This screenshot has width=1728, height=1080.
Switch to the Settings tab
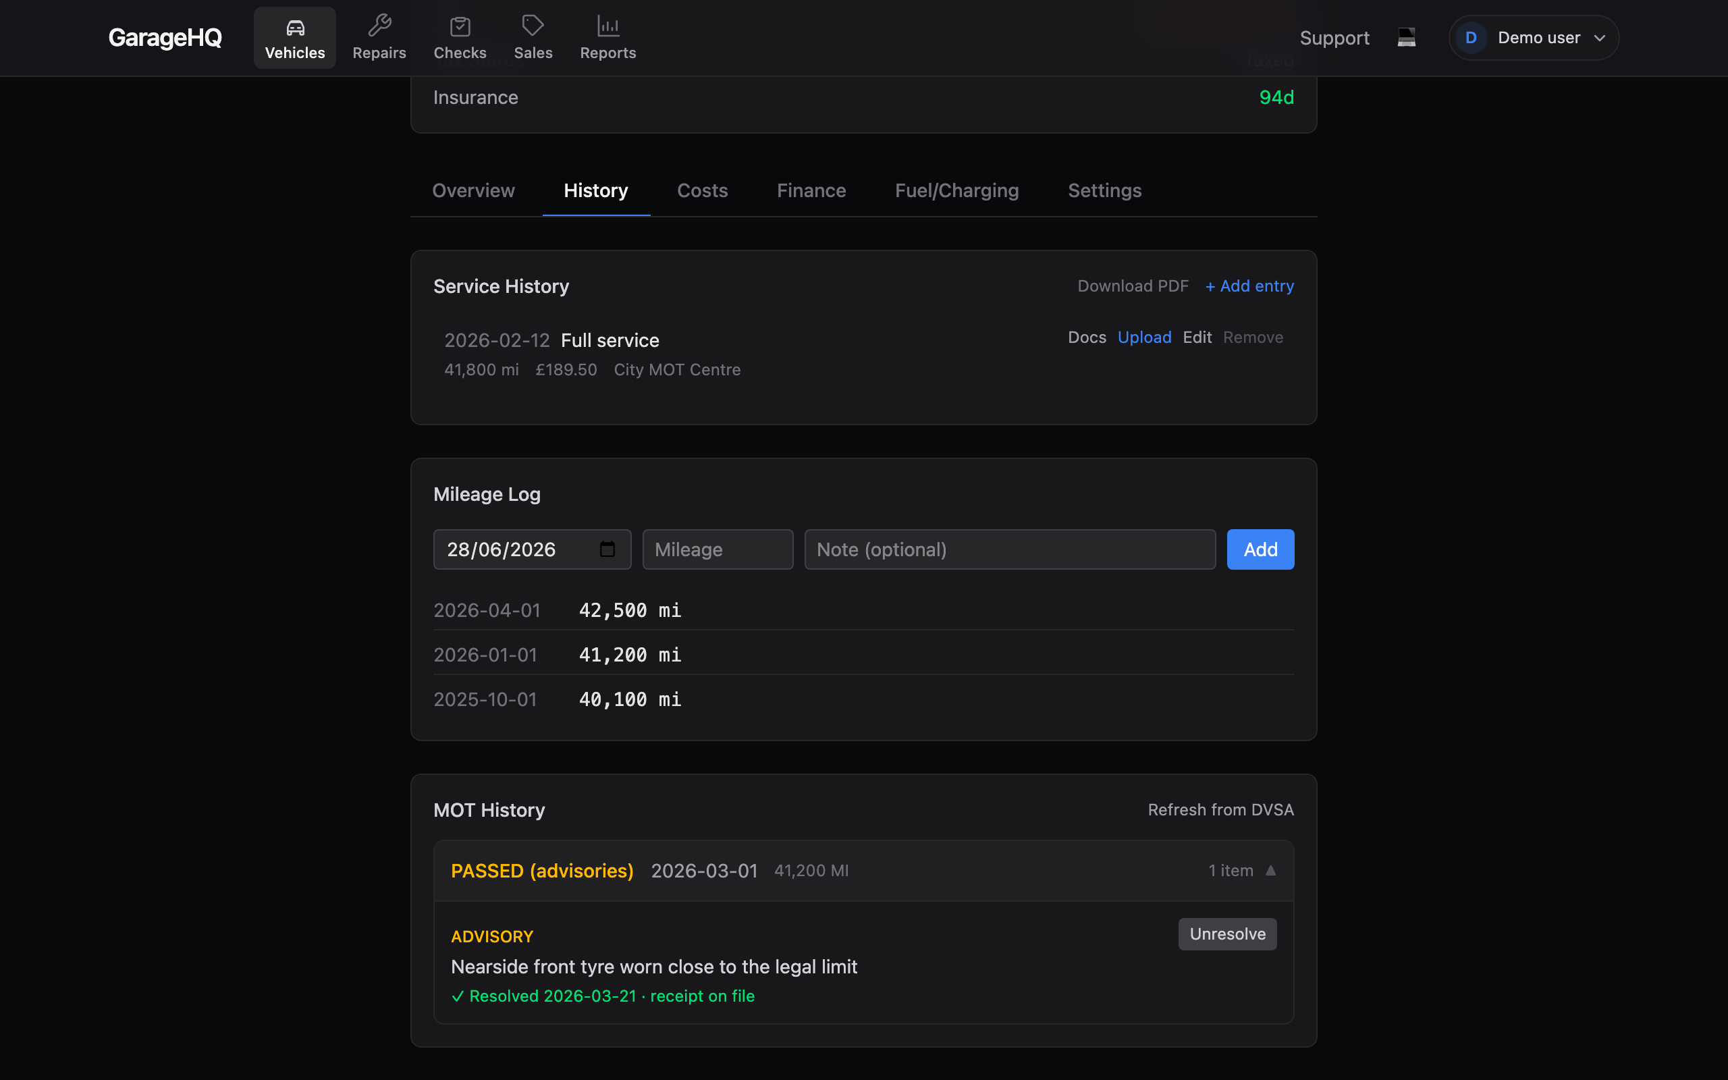1104,190
